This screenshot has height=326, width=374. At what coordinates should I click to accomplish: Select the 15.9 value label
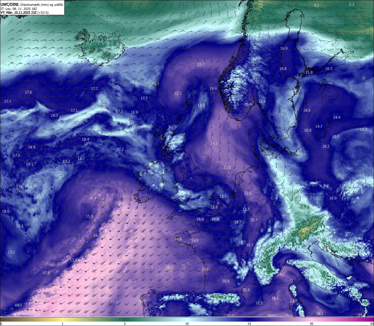coord(89,216)
